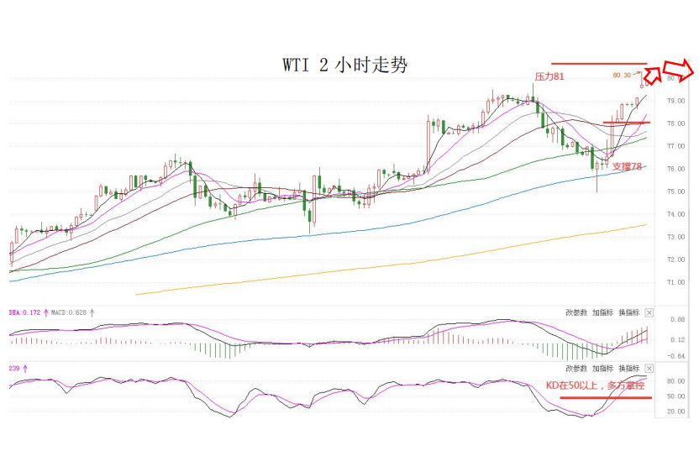The width and height of the screenshot is (699, 451).
Task: Click the 72.00 price axis label
Action: point(675,260)
